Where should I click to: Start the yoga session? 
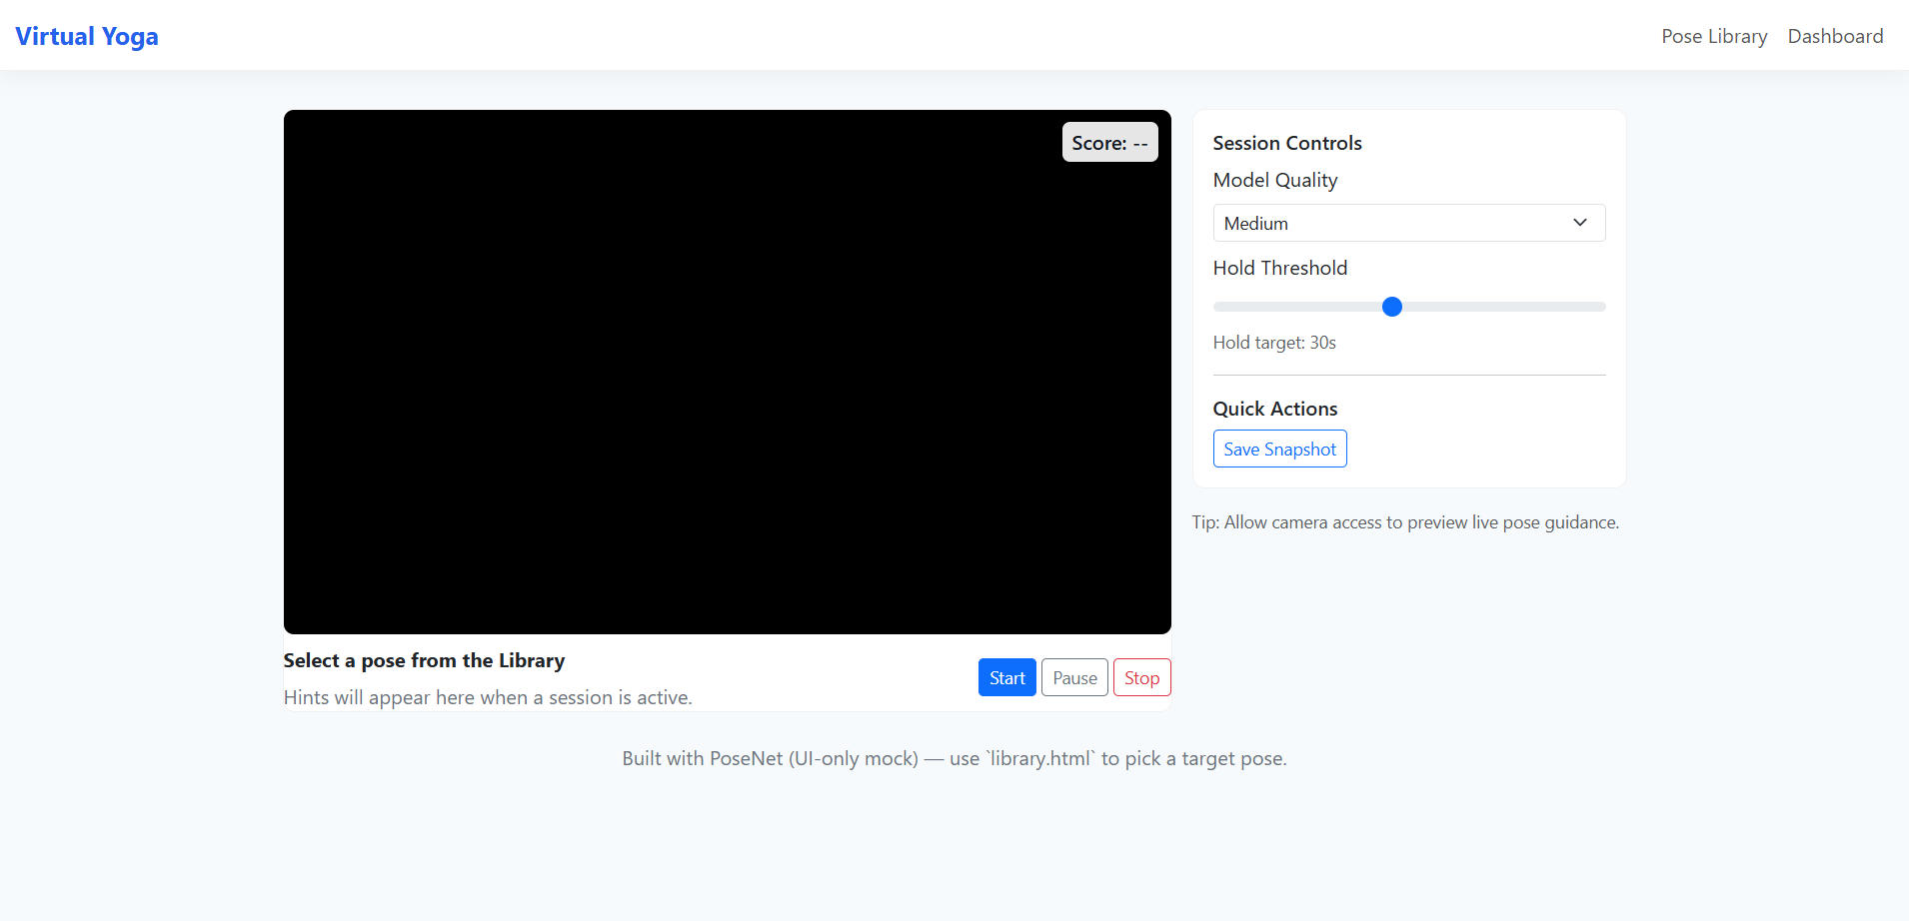[x=1006, y=677]
